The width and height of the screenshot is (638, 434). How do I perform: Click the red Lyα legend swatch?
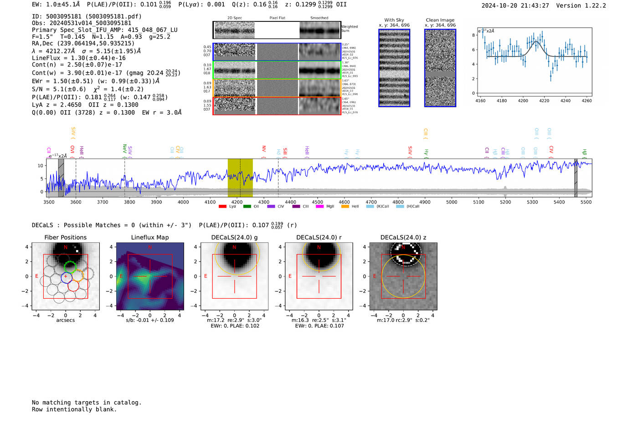point(222,206)
